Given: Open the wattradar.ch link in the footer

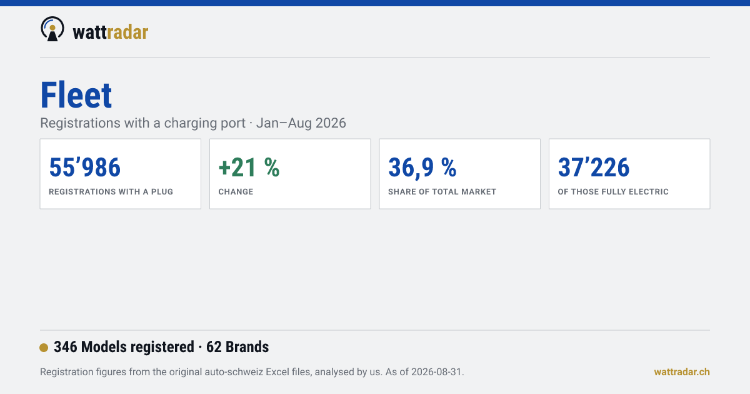Looking at the screenshot, I should [682, 372].
